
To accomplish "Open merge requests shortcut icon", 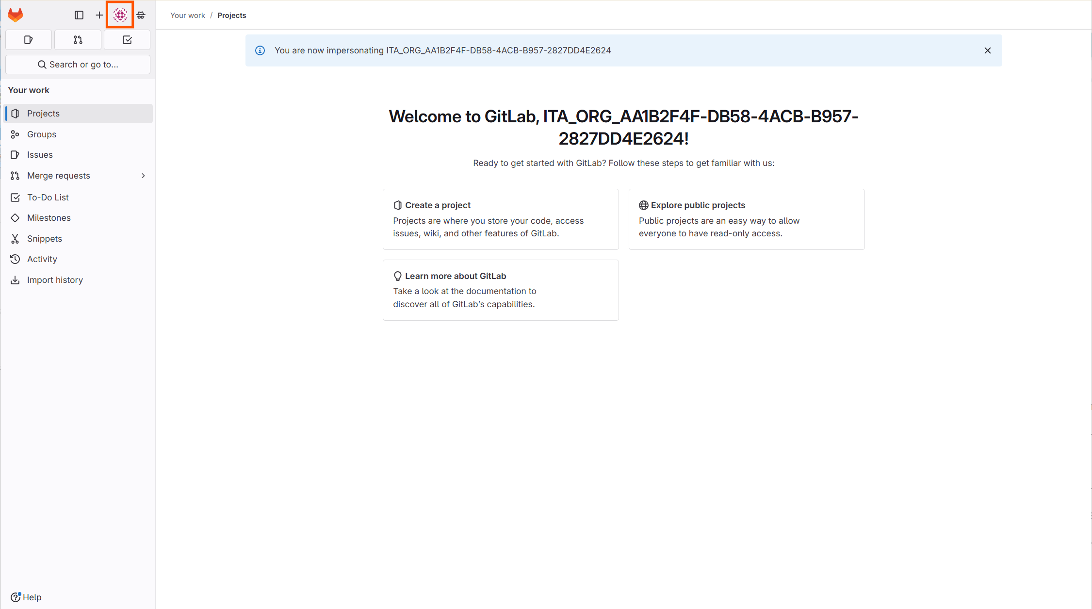I will tap(78, 40).
